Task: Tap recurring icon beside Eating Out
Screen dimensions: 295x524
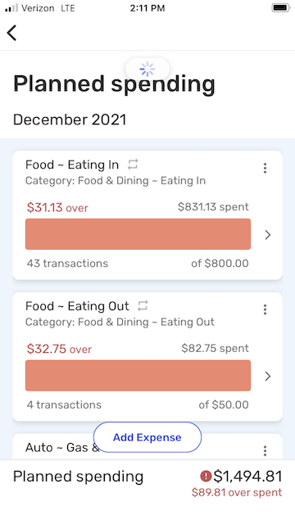Action: (x=143, y=305)
